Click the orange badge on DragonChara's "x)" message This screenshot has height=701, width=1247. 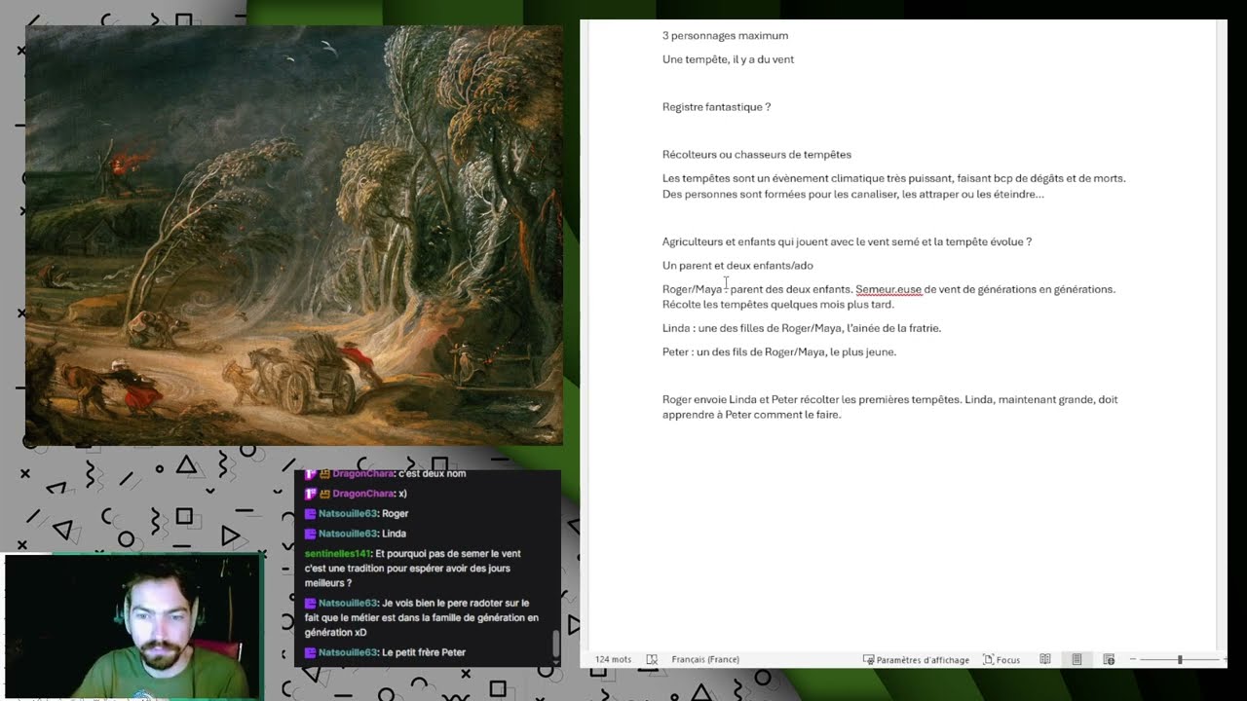[x=325, y=494]
